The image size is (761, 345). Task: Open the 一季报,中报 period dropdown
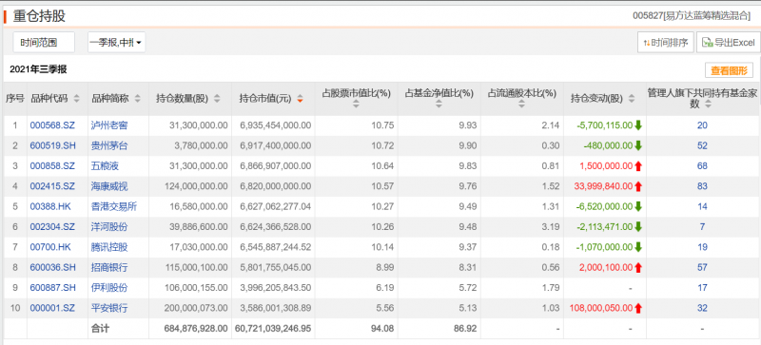pyautogui.click(x=116, y=42)
